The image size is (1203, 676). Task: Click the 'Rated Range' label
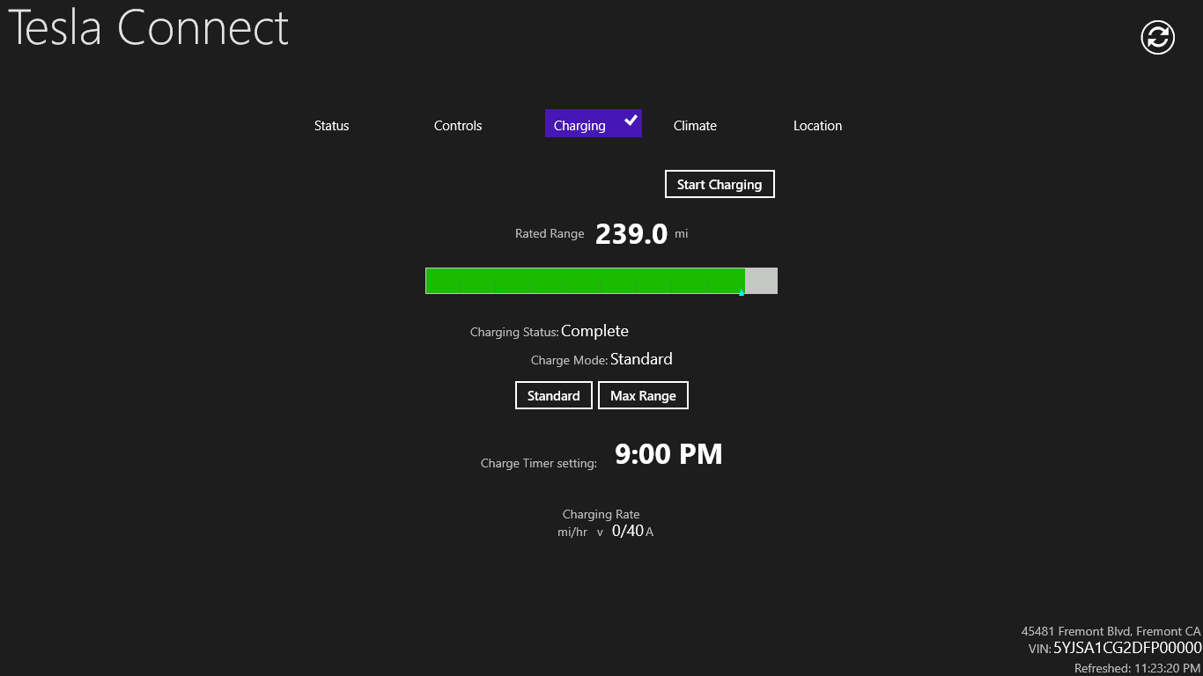(x=550, y=233)
